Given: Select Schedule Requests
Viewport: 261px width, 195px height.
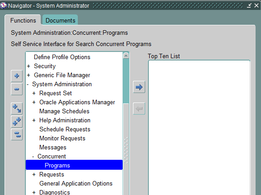Looking at the screenshot, I should point(65,129).
